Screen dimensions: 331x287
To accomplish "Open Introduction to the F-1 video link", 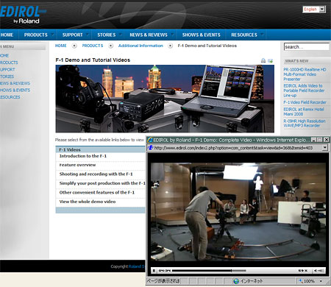I will (83, 156).
